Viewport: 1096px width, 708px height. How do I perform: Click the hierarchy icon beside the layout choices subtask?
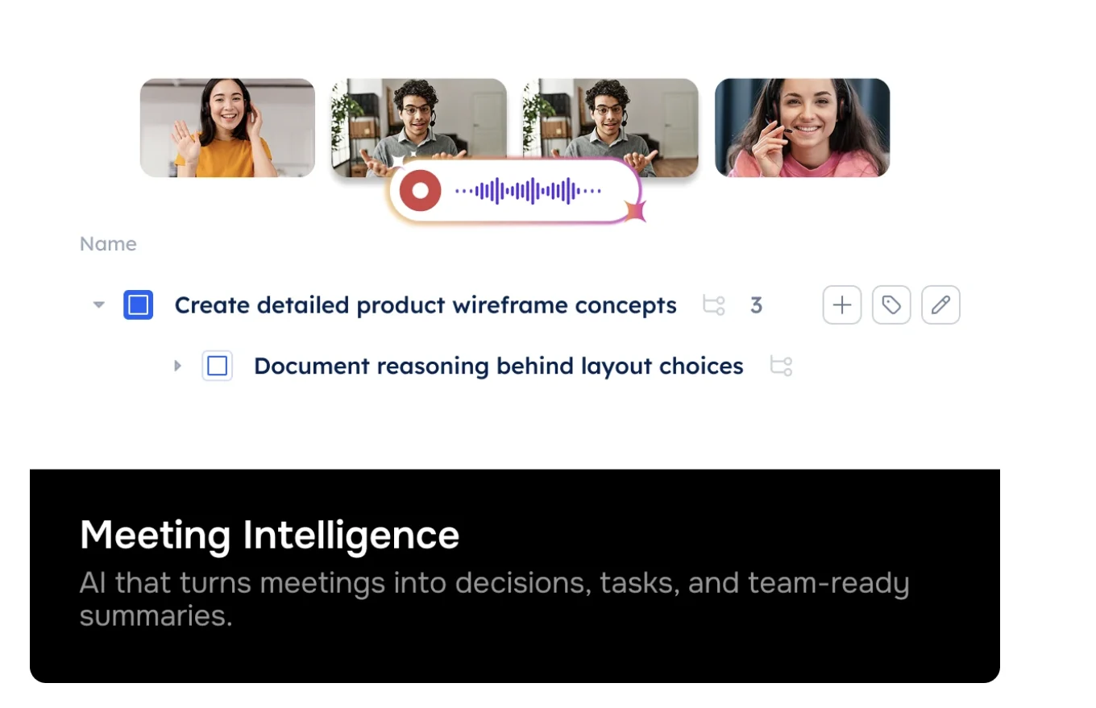point(779,366)
